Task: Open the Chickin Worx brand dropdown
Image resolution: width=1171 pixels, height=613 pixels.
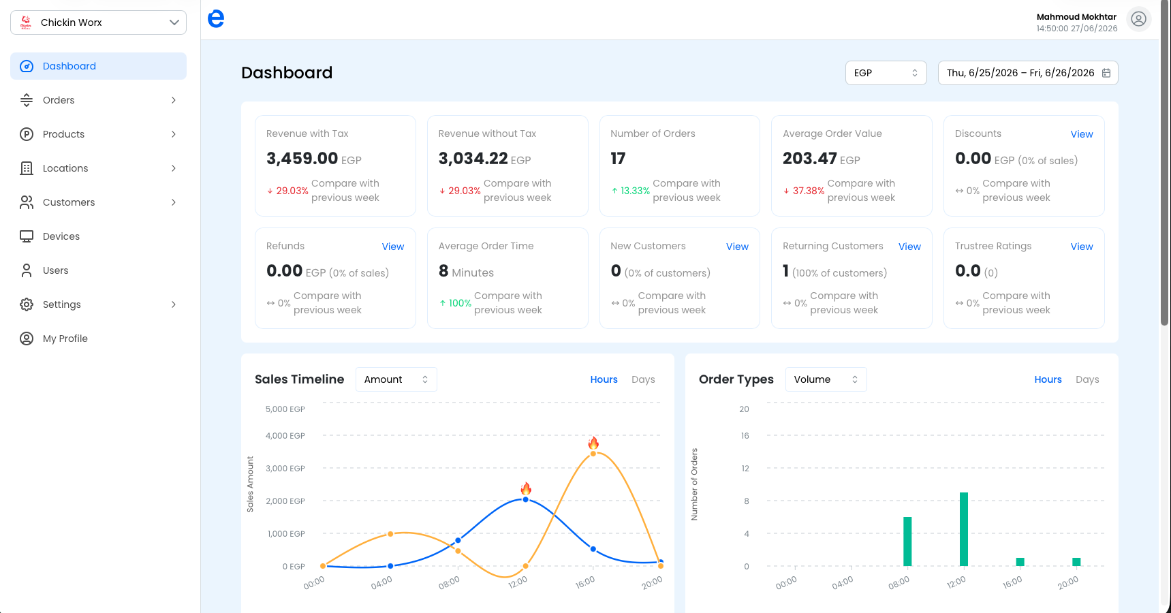Action: (98, 22)
